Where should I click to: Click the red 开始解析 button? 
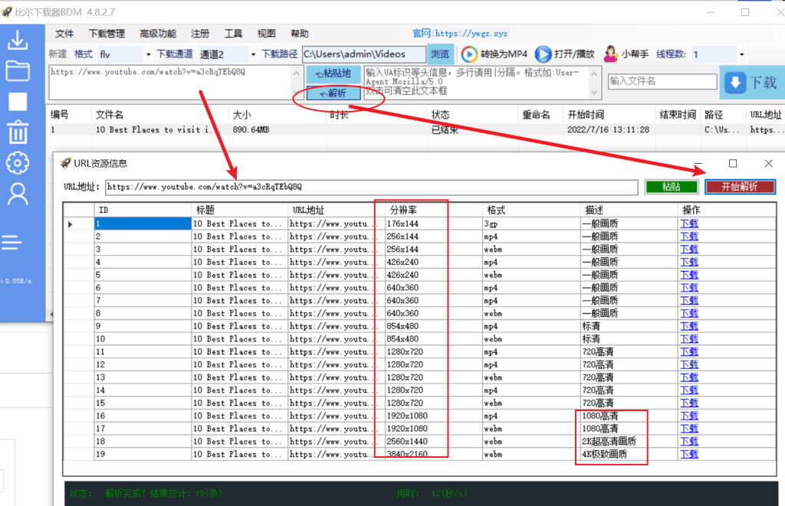740,187
